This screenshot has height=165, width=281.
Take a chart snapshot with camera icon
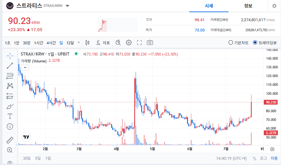coord(150,43)
